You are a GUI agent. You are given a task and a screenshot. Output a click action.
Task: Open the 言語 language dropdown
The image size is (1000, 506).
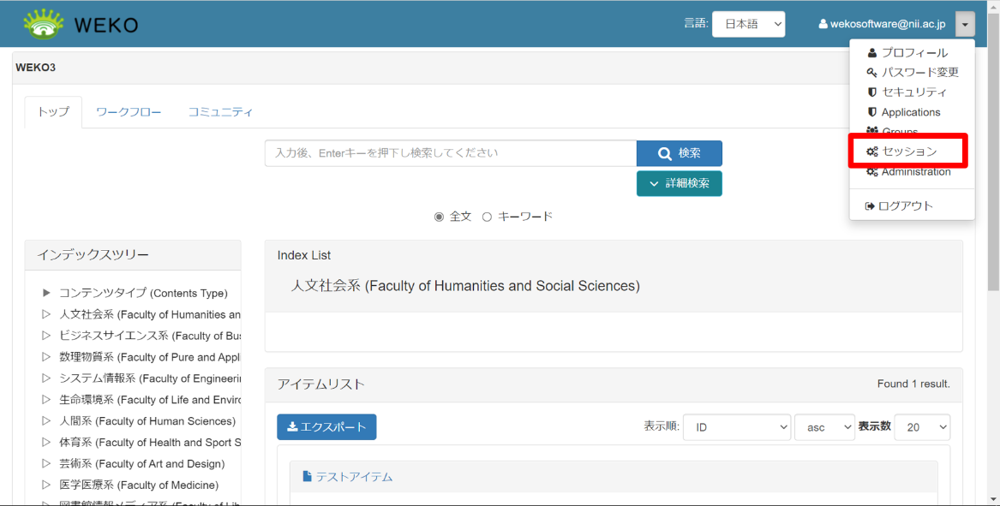748,23
